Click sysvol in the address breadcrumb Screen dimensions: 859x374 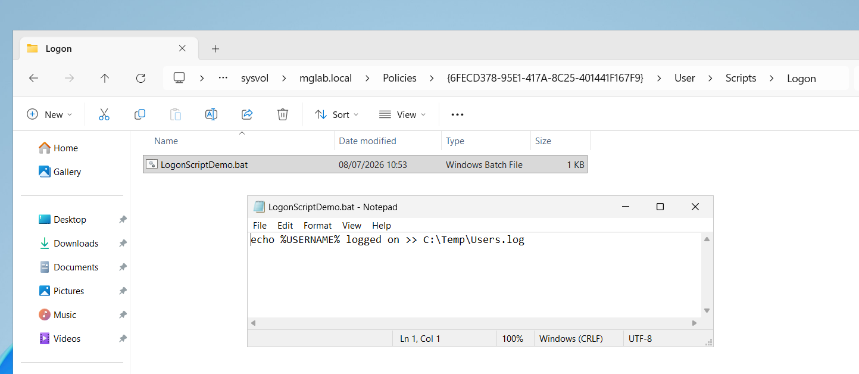tap(255, 78)
